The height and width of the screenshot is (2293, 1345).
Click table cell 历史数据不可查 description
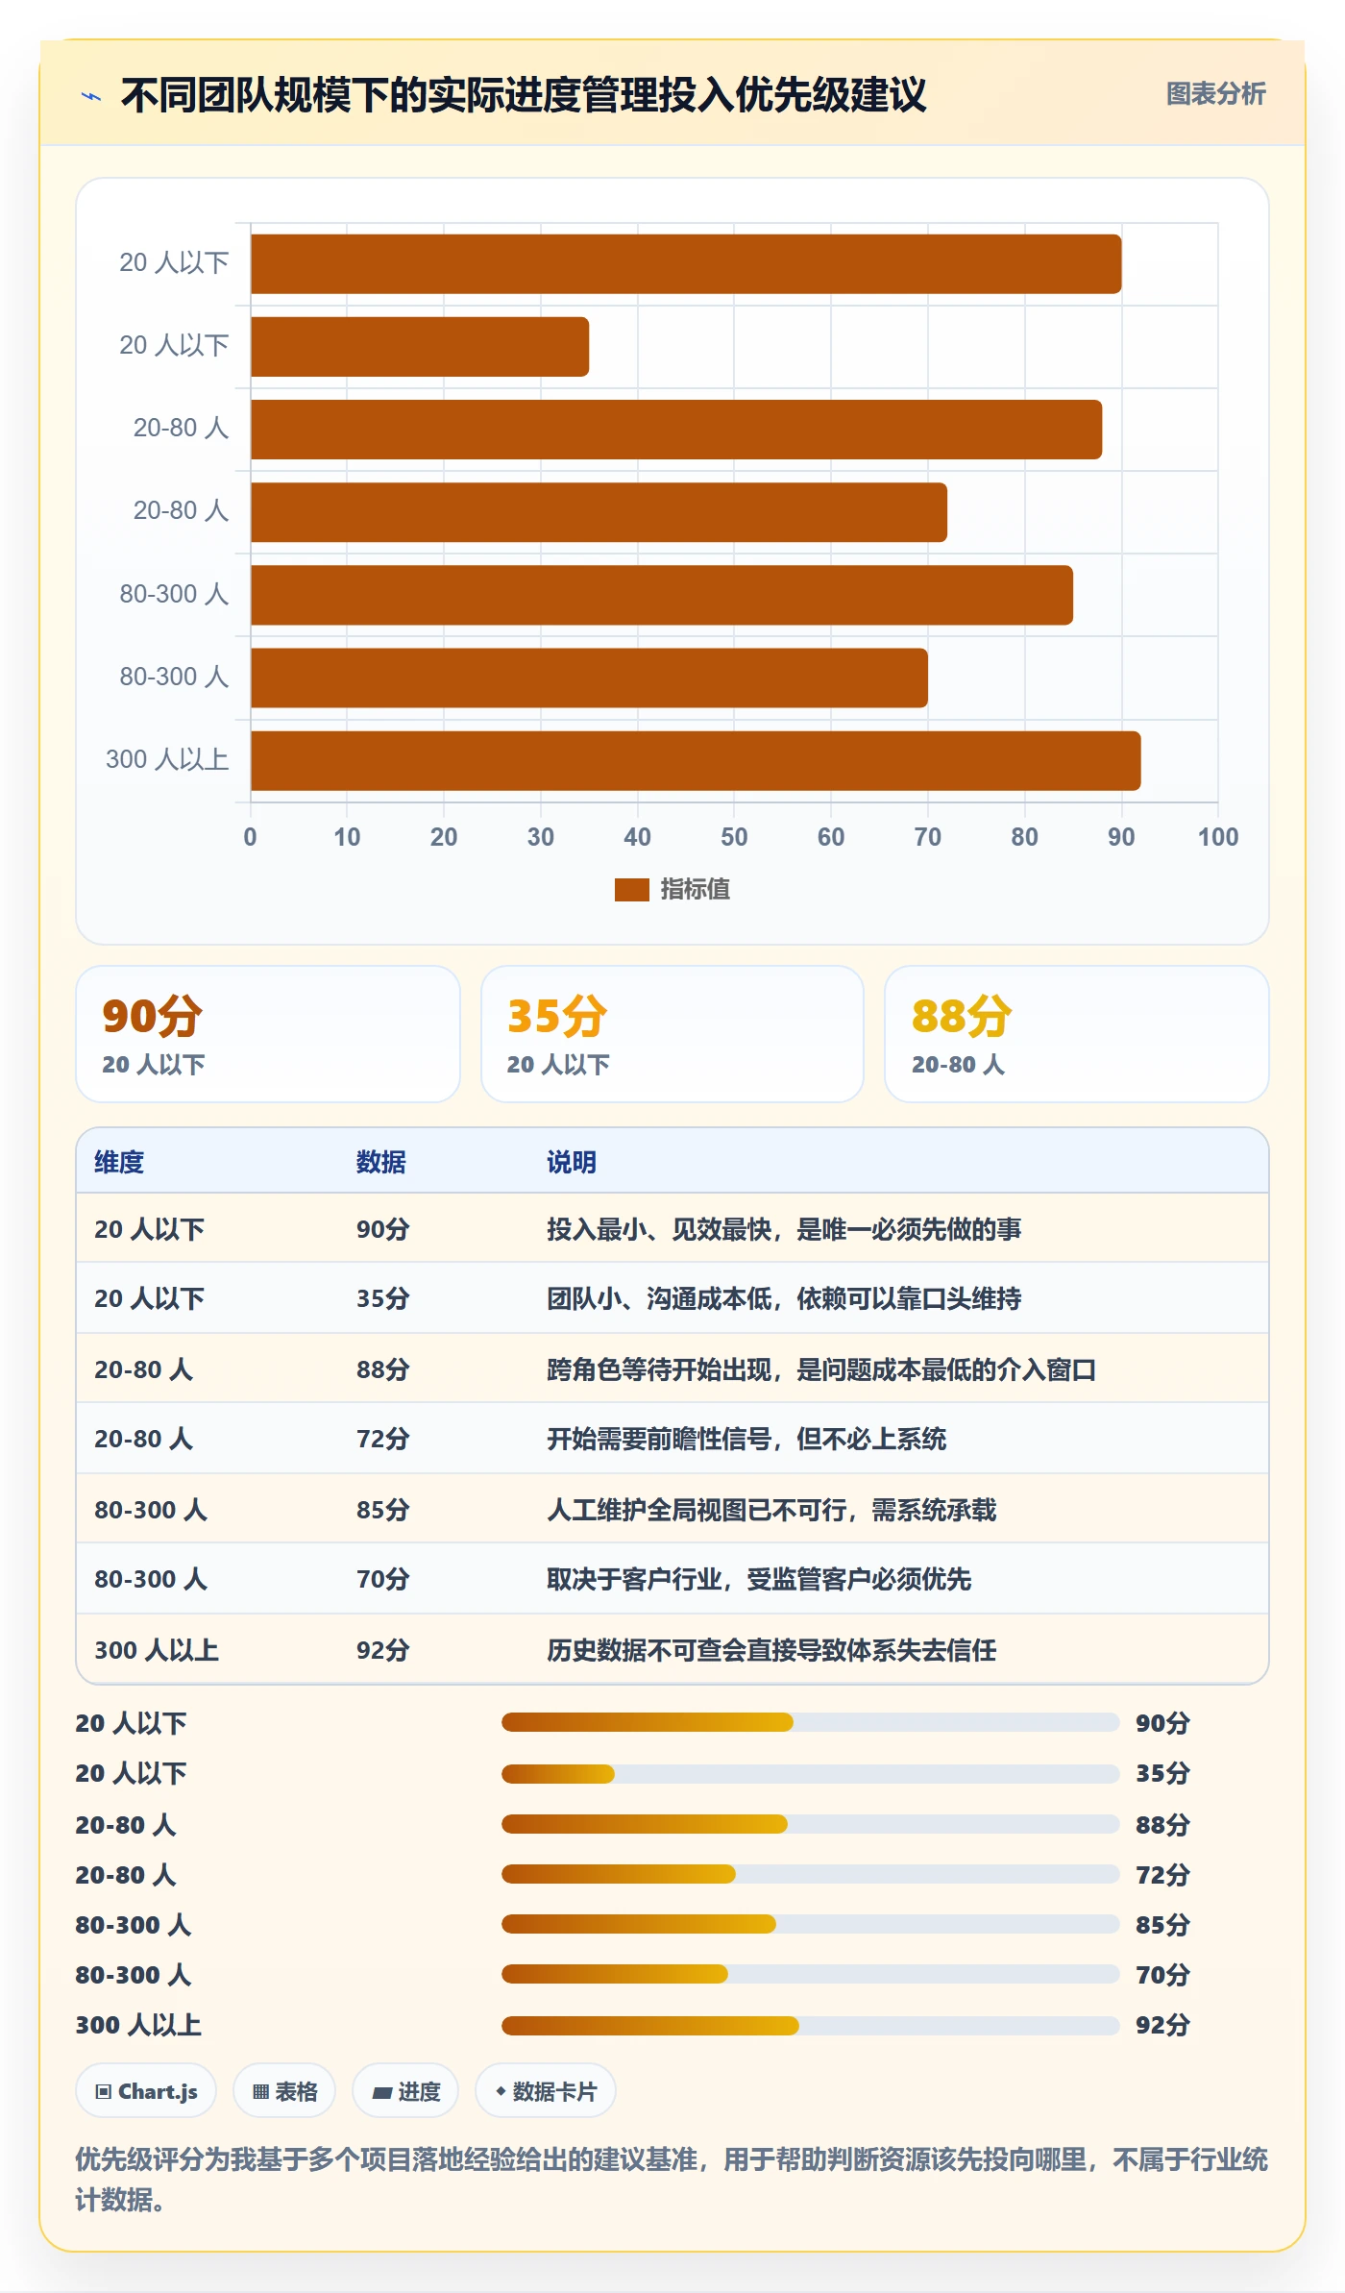(x=771, y=1650)
